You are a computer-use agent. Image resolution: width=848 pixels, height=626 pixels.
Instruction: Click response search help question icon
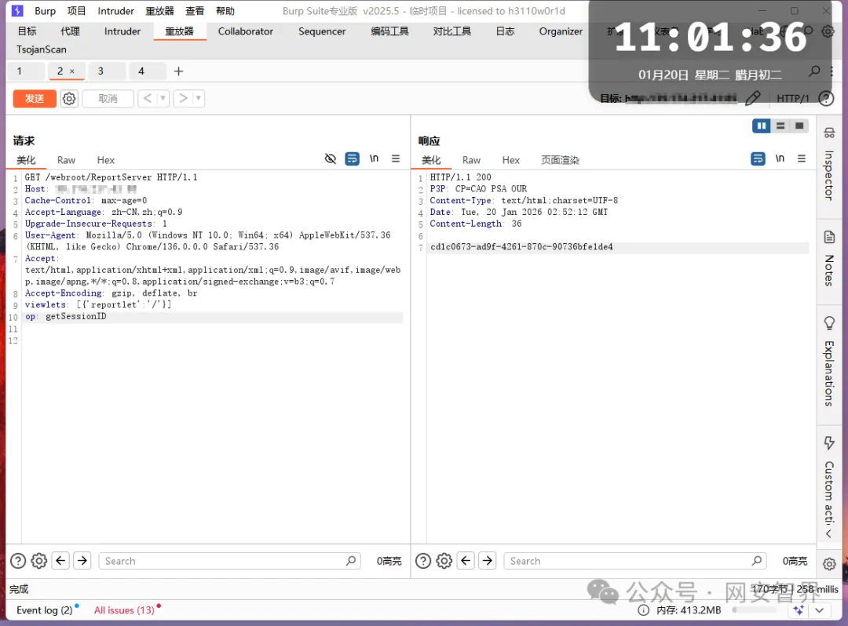[423, 561]
